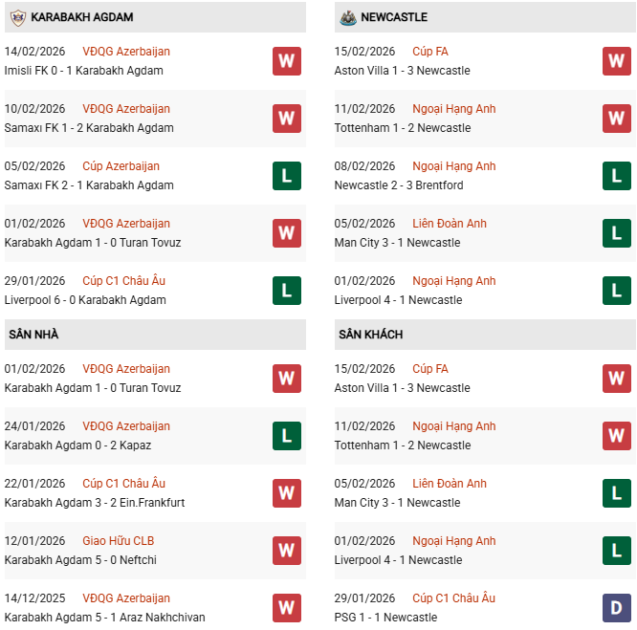
Task: Click the L badge for Newcastle 2-3 Brentford
Action: pyautogui.click(x=616, y=176)
